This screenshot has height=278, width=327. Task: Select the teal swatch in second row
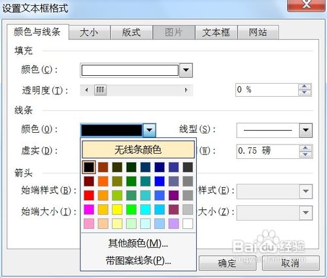coord(145,181)
